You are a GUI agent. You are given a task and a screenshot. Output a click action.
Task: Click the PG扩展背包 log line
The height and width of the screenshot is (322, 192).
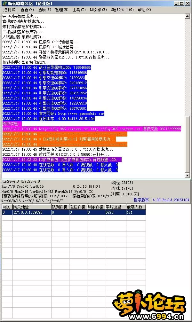click(x=62, y=160)
